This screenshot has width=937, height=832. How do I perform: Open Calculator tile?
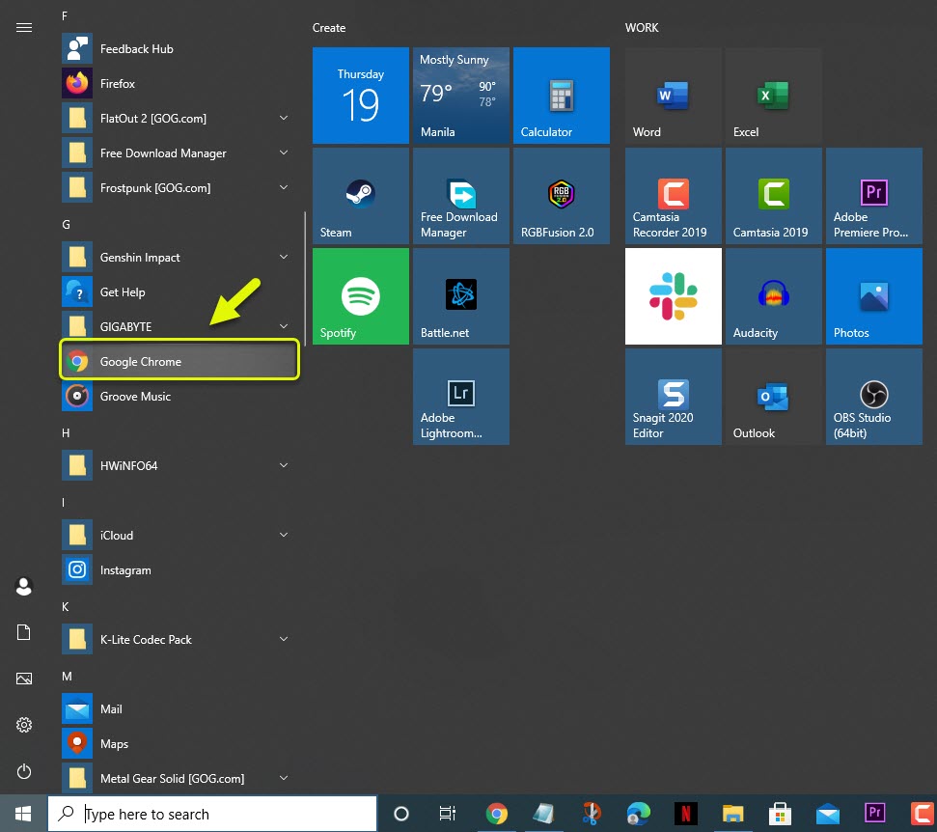pyautogui.click(x=561, y=96)
